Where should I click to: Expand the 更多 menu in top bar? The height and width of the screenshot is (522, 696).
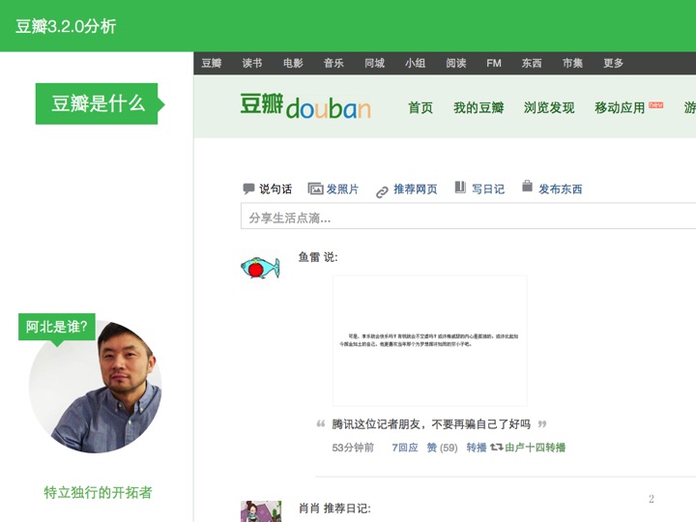pos(614,63)
